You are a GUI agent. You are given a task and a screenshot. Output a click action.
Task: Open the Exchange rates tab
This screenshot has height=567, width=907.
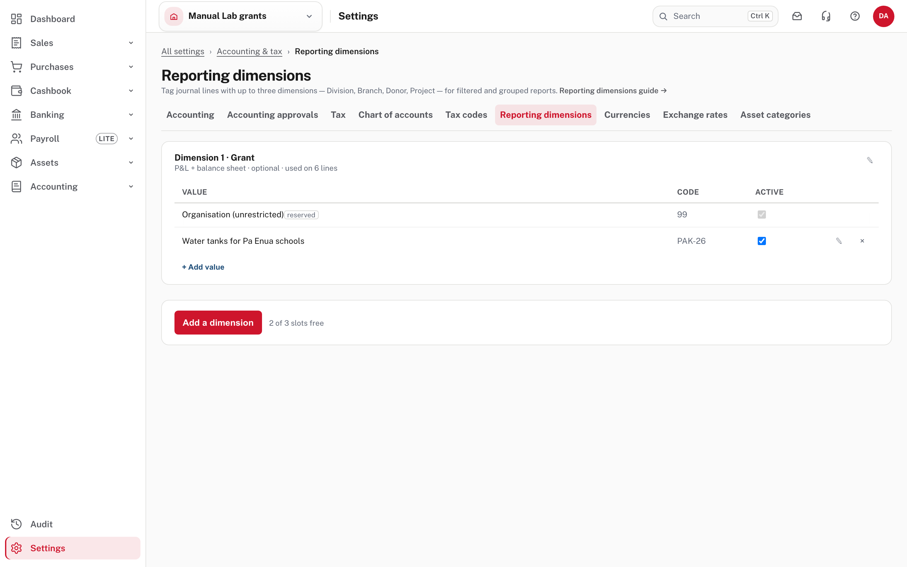[695, 115]
